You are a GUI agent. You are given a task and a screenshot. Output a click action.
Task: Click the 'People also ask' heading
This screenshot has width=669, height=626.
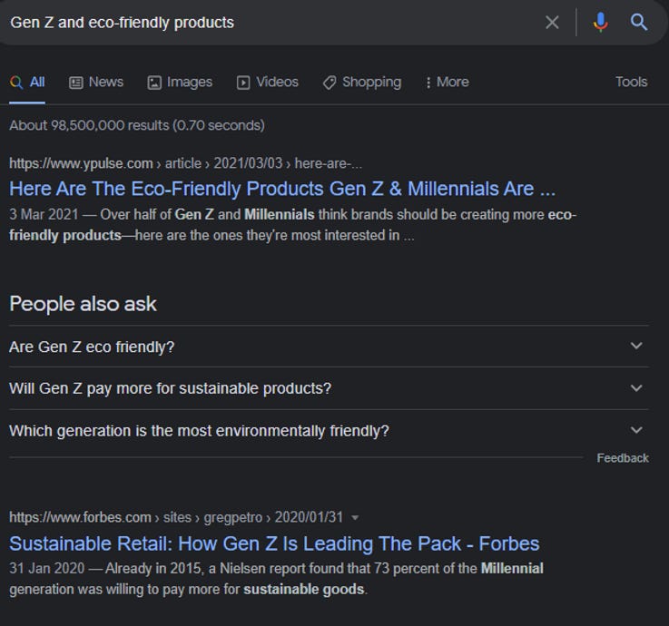coord(84,304)
